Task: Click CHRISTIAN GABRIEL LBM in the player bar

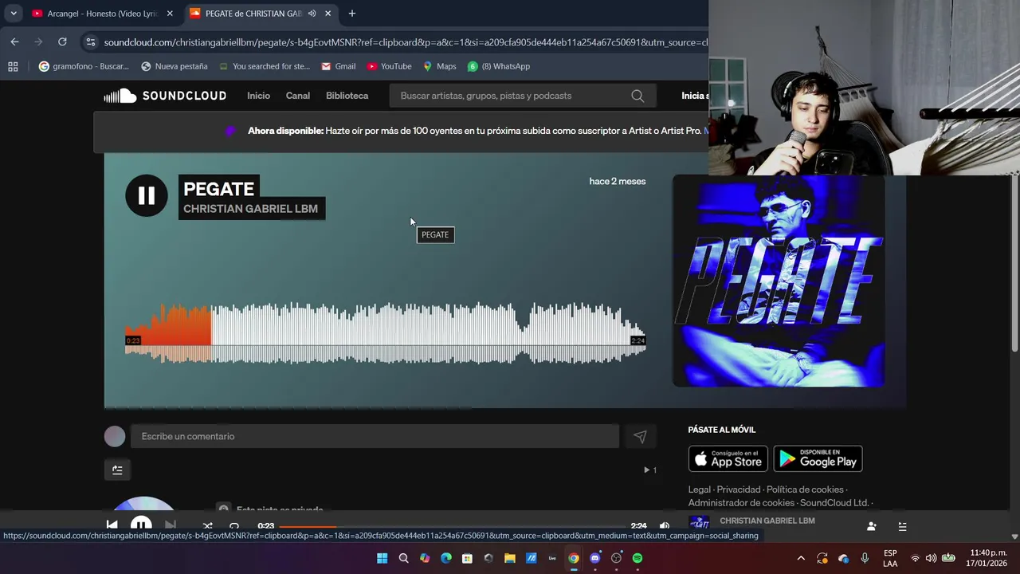Action: [x=767, y=521]
